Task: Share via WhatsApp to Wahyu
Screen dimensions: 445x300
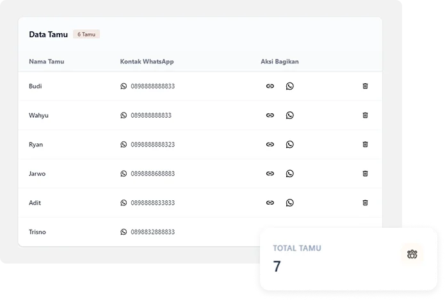Action: [x=289, y=115]
